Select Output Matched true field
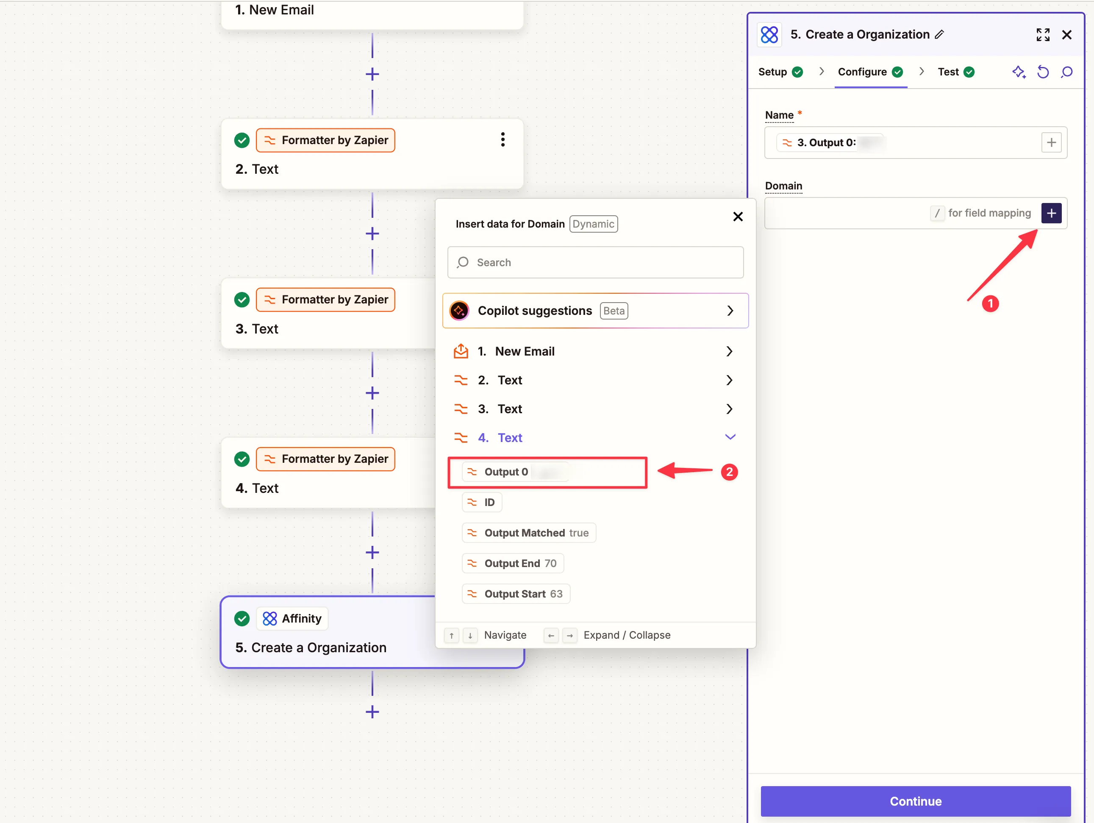This screenshot has height=823, width=1094. (x=529, y=533)
